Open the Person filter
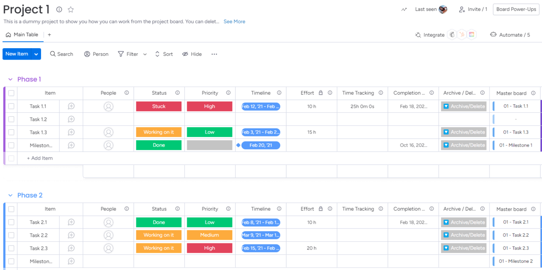542x270 pixels. (x=96, y=54)
